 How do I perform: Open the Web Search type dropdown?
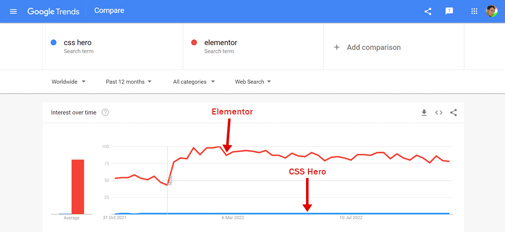[x=253, y=82]
